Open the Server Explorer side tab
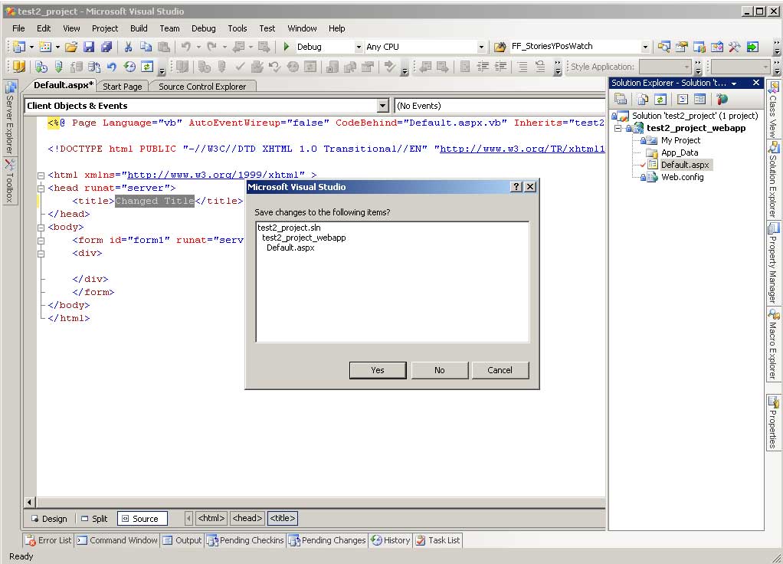783x564 pixels. tap(10, 118)
